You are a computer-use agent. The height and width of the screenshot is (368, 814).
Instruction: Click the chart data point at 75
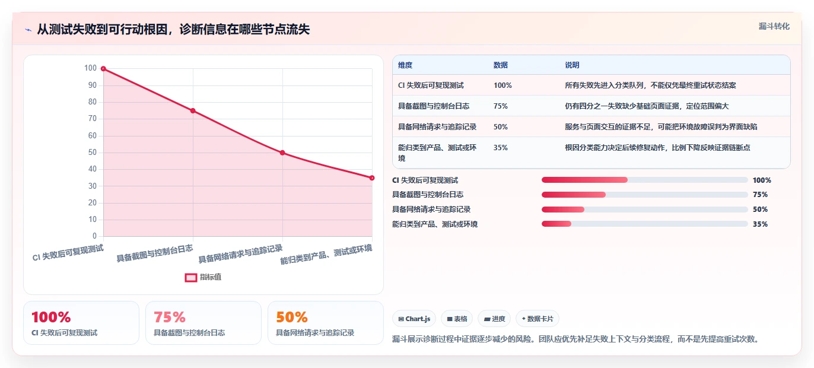(193, 111)
